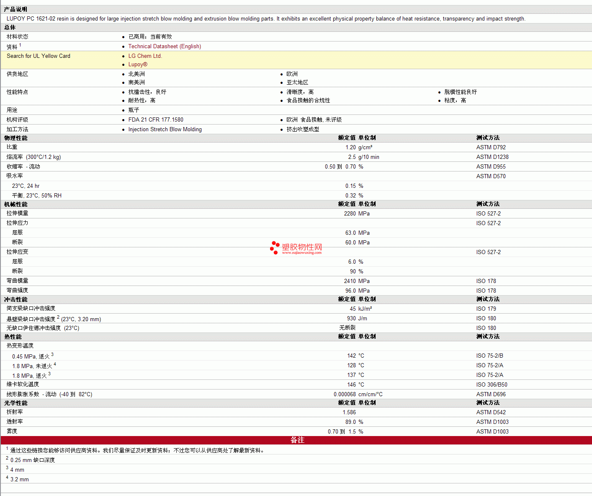Select the LUPOY PC 1621-02 product description text

tap(266, 19)
